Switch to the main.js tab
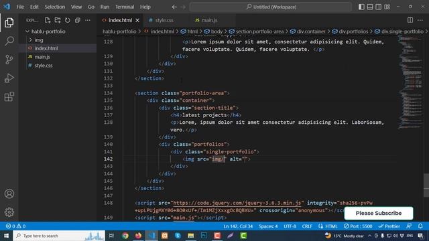The width and height of the screenshot is (429, 241). pos(210,20)
